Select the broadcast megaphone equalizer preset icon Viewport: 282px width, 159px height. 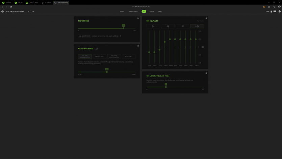tap(182, 26)
